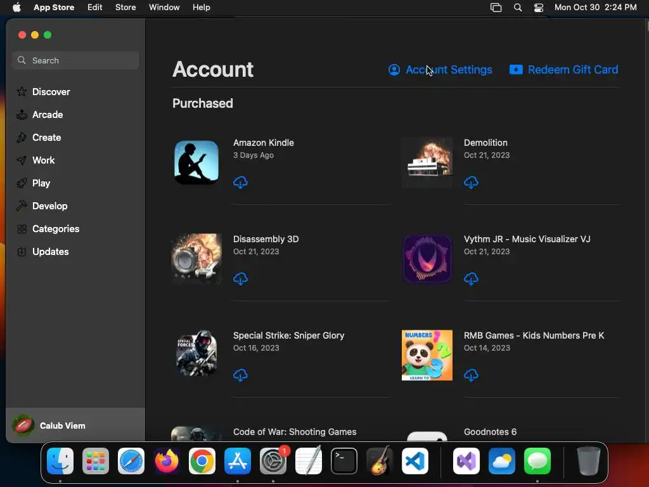This screenshot has width=649, height=487.
Task: Download Special Strike: Sniper Glory cloud icon
Action: coord(240,375)
